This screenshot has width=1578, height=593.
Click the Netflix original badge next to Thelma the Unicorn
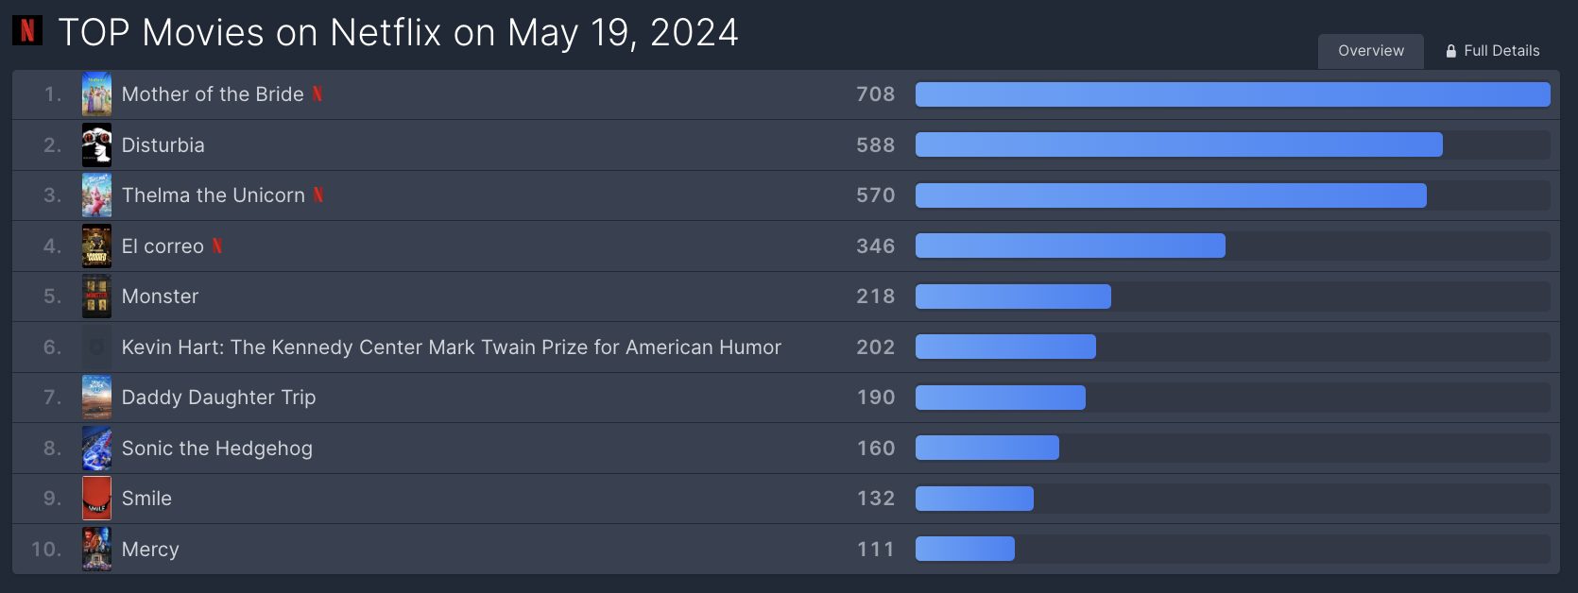coord(318,195)
